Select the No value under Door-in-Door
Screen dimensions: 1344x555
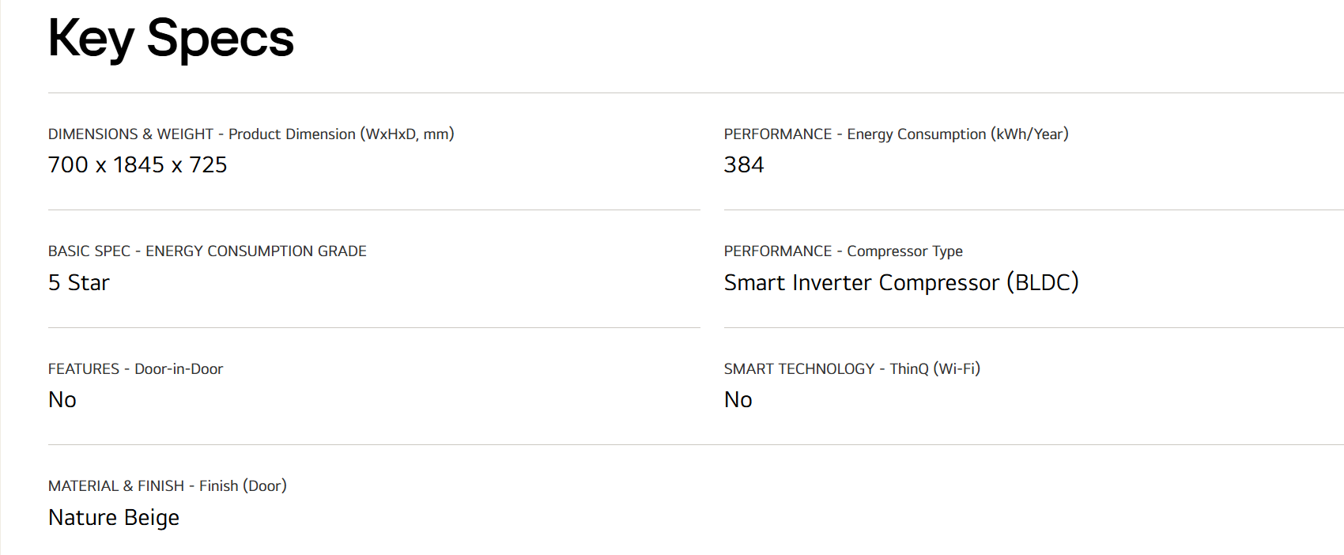pyautogui.click(x=62, y=400)
